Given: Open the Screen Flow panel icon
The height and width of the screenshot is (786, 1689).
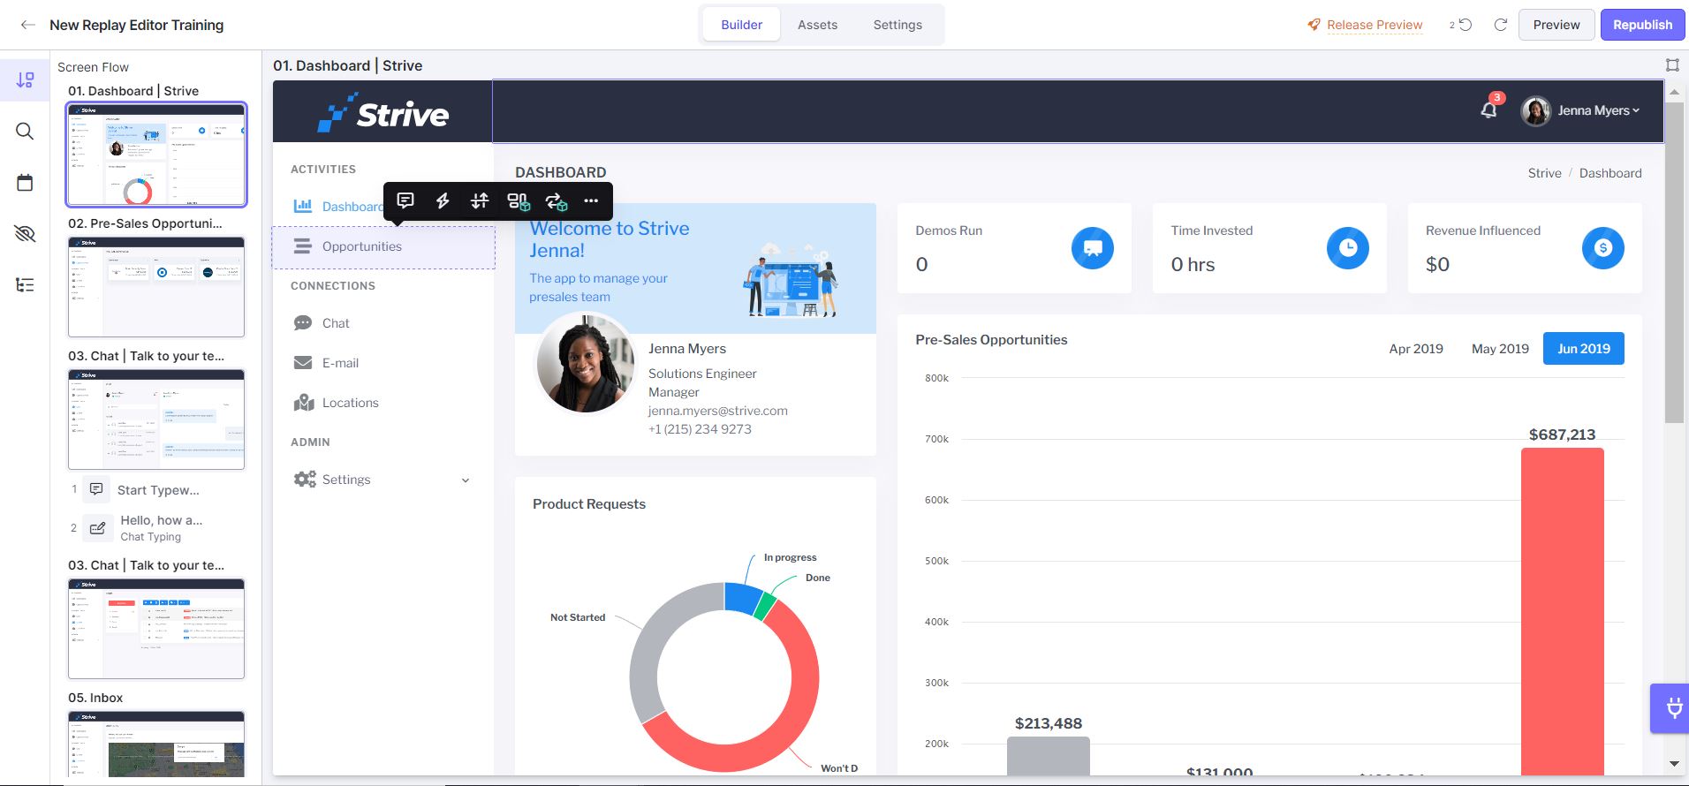Looking at the screenshot, I should [25, 80].
